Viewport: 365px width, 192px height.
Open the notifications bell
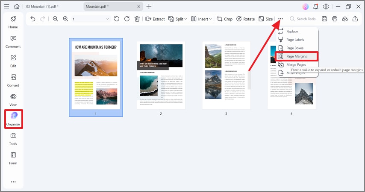(316, 6)
